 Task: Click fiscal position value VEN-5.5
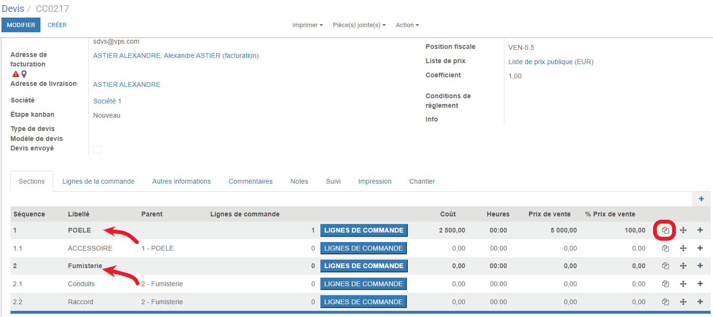click(x=521, y=47)
